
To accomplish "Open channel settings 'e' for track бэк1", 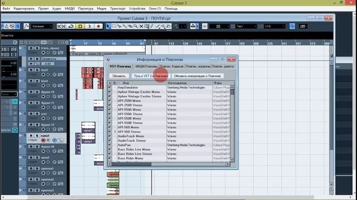I will tap(55, 74).
